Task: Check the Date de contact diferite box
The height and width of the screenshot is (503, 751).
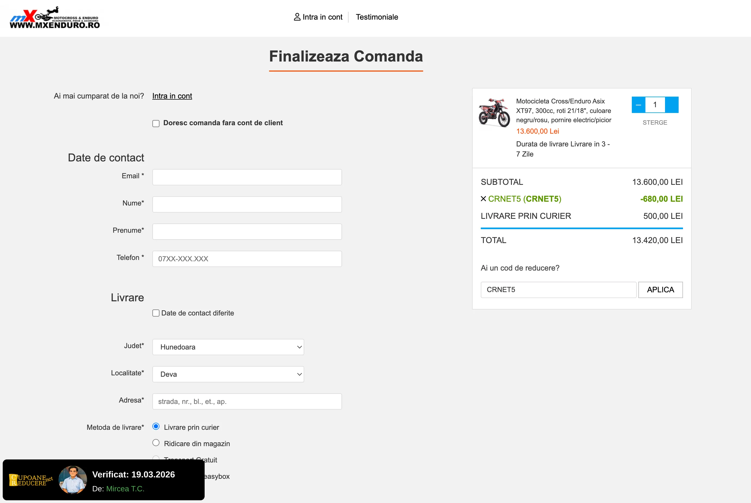Action: pyautogui.click(x=156, y=313)
